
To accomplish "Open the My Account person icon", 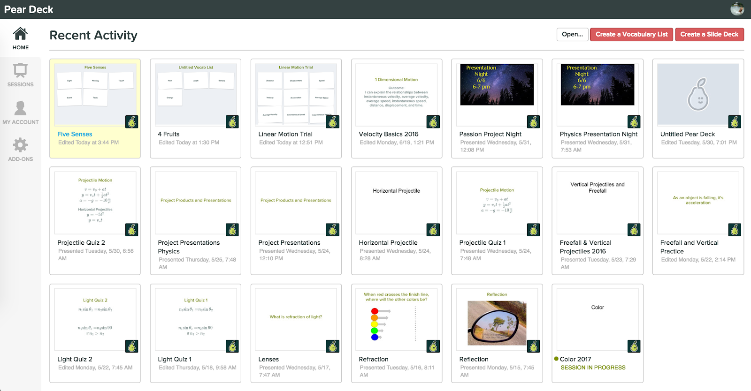I will pos(20,108).
